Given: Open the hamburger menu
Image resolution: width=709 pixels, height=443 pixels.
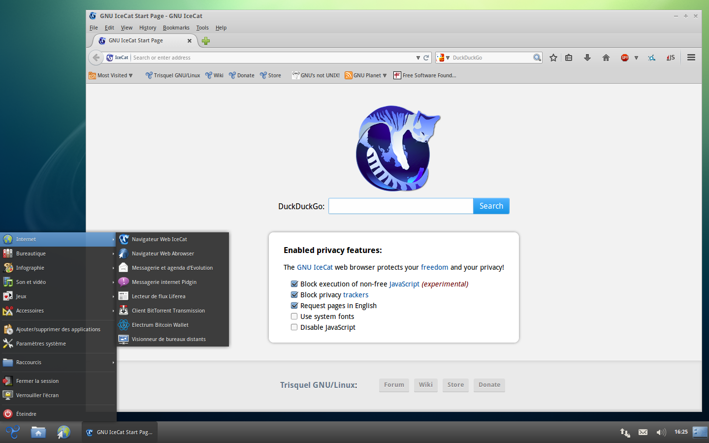Looking at the screenshot, I should pyautogui.click(x=691, y=58).
